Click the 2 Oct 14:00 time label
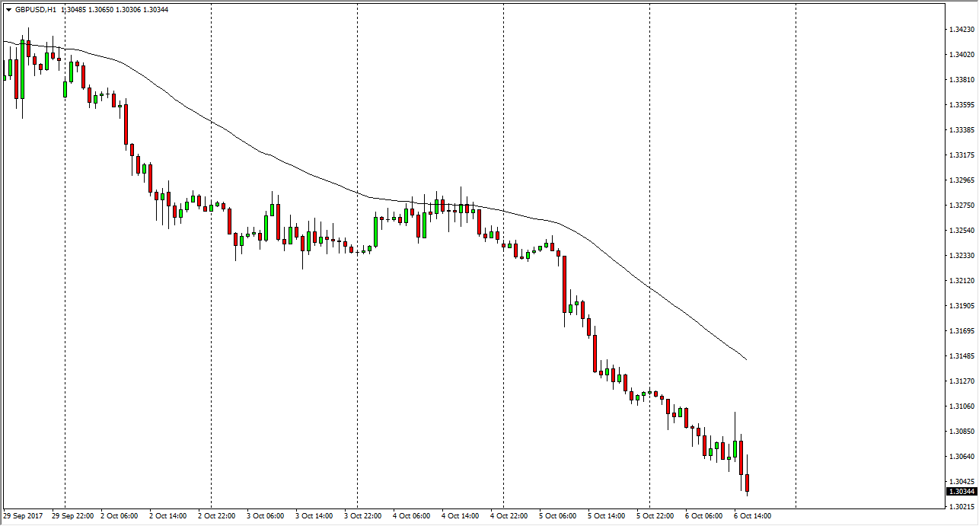 167,516
